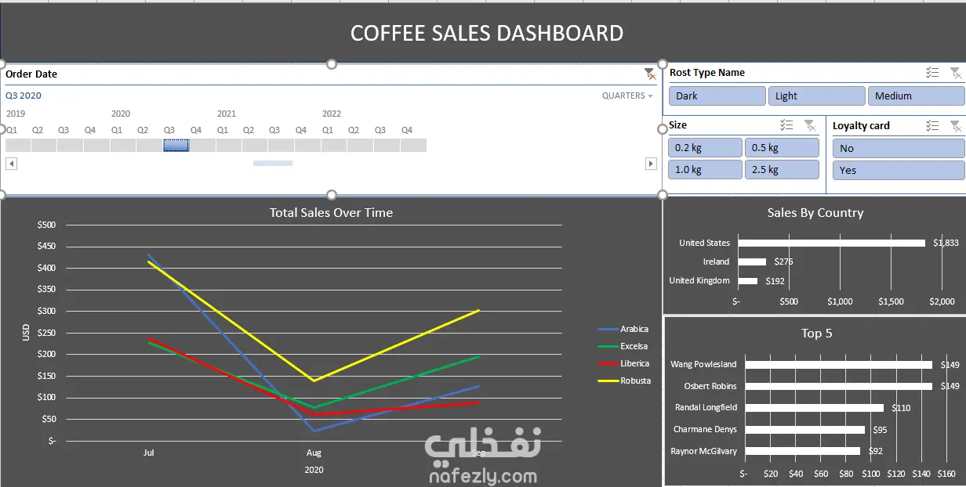This screenshot has height=487, width=966.
Task: Click the Order Date timeline header
Action: coord(31,74)
